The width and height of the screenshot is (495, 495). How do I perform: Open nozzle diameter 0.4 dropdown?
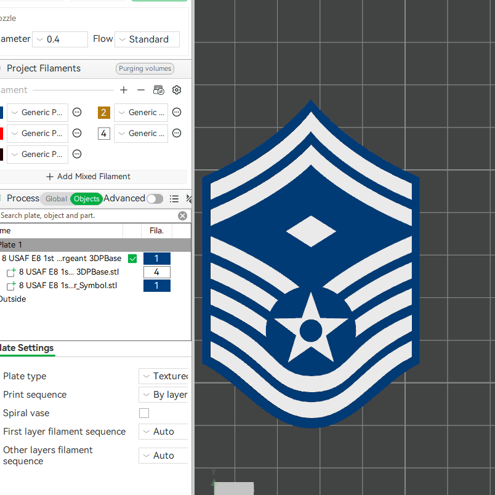click(x=60, y=39)
